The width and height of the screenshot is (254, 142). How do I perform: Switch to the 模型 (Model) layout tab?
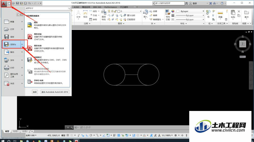click(7, 131)
